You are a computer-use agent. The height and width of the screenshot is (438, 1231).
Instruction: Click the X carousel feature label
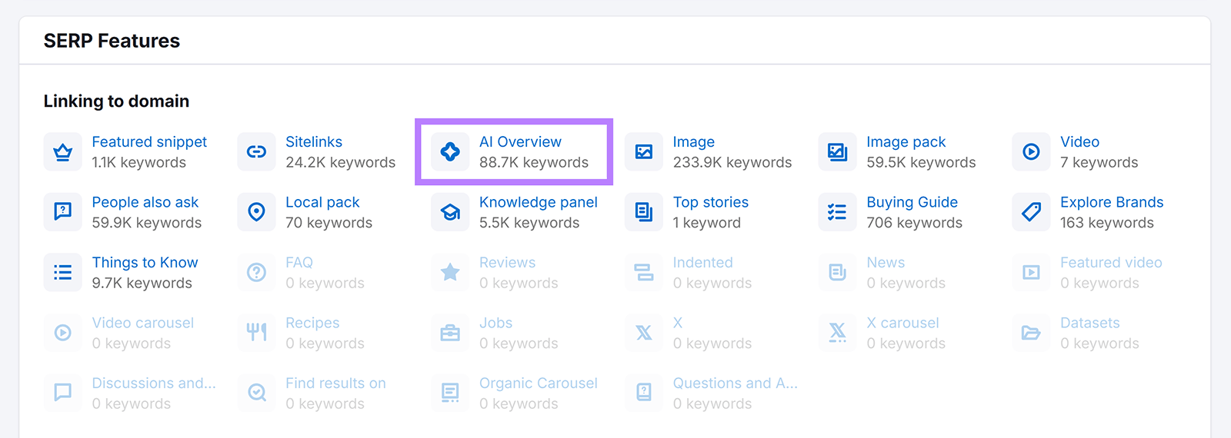[902, 323]
